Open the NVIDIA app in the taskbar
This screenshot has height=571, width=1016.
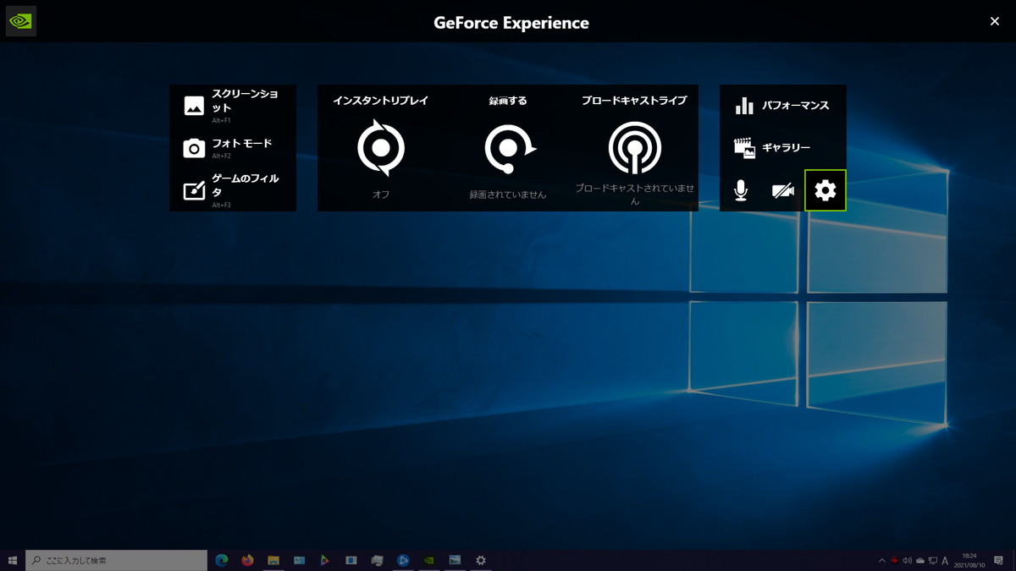[429, 560]
